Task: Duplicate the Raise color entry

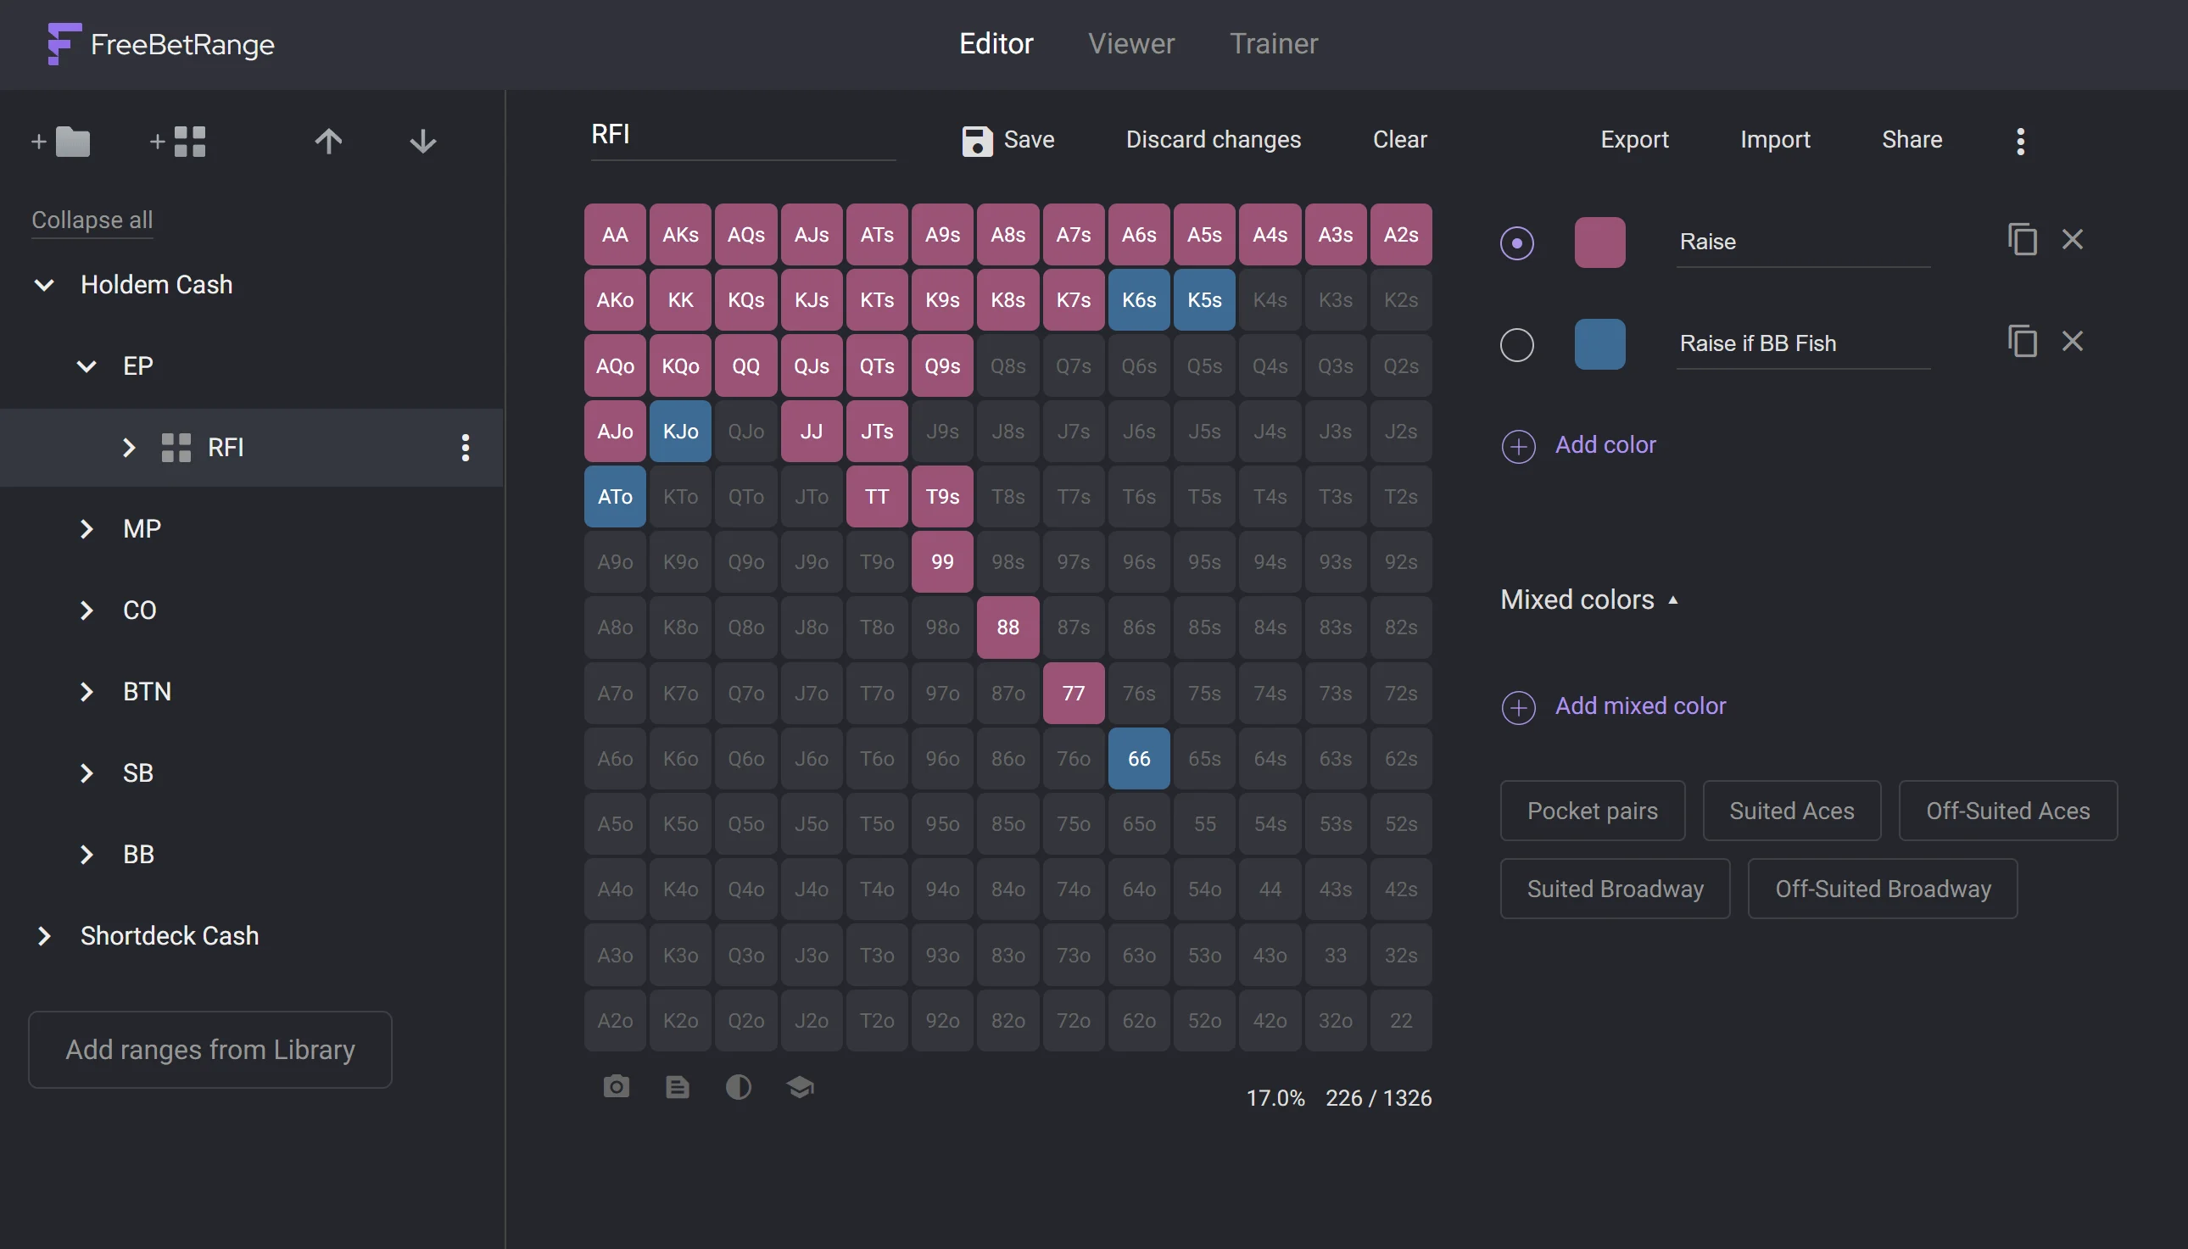Action: pyautogui.click(x=2022, y=239)
